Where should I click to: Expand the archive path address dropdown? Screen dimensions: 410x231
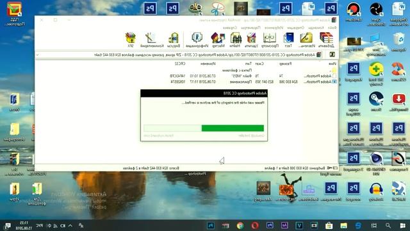38,55
